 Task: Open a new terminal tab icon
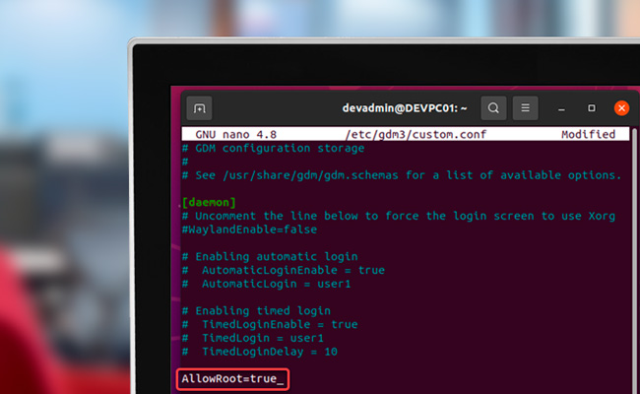pos(199,108)
